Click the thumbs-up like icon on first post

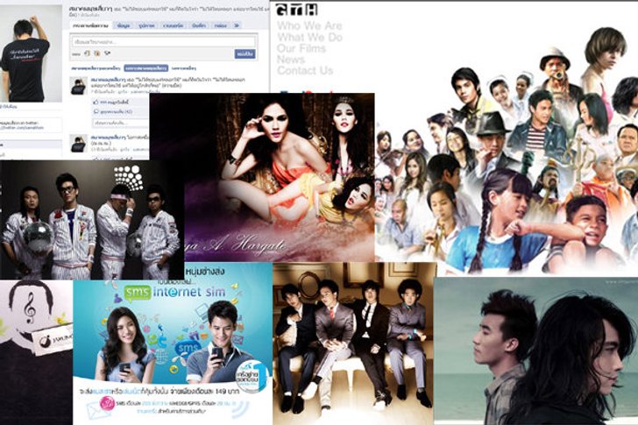(96, 102)
